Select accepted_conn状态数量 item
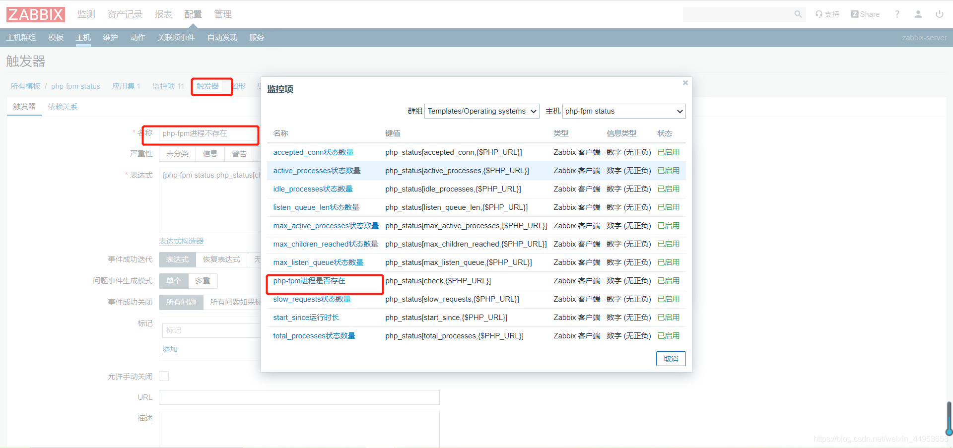This screenshot has height=448, width=953. 313,152
